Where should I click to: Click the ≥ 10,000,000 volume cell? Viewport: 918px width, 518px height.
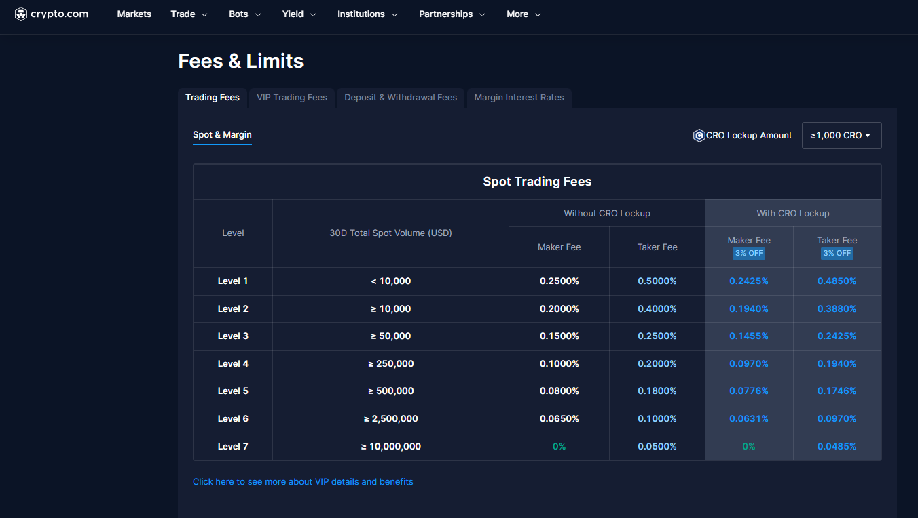390,446
